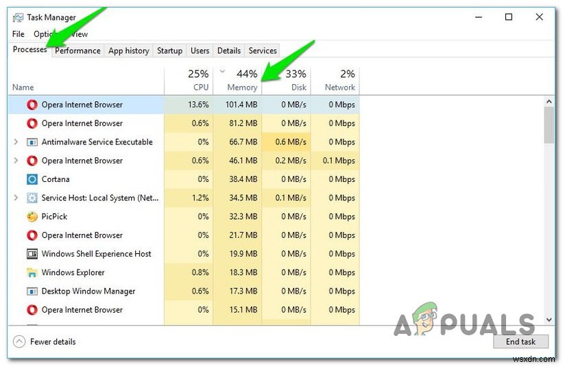This screenshot has height=366, width=563.
Task: Click the End task button
Action: (520, 341)
